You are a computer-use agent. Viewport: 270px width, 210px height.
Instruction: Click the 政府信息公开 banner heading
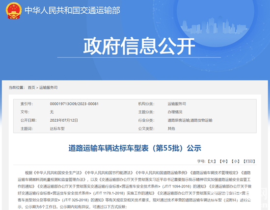click(139, 46)
